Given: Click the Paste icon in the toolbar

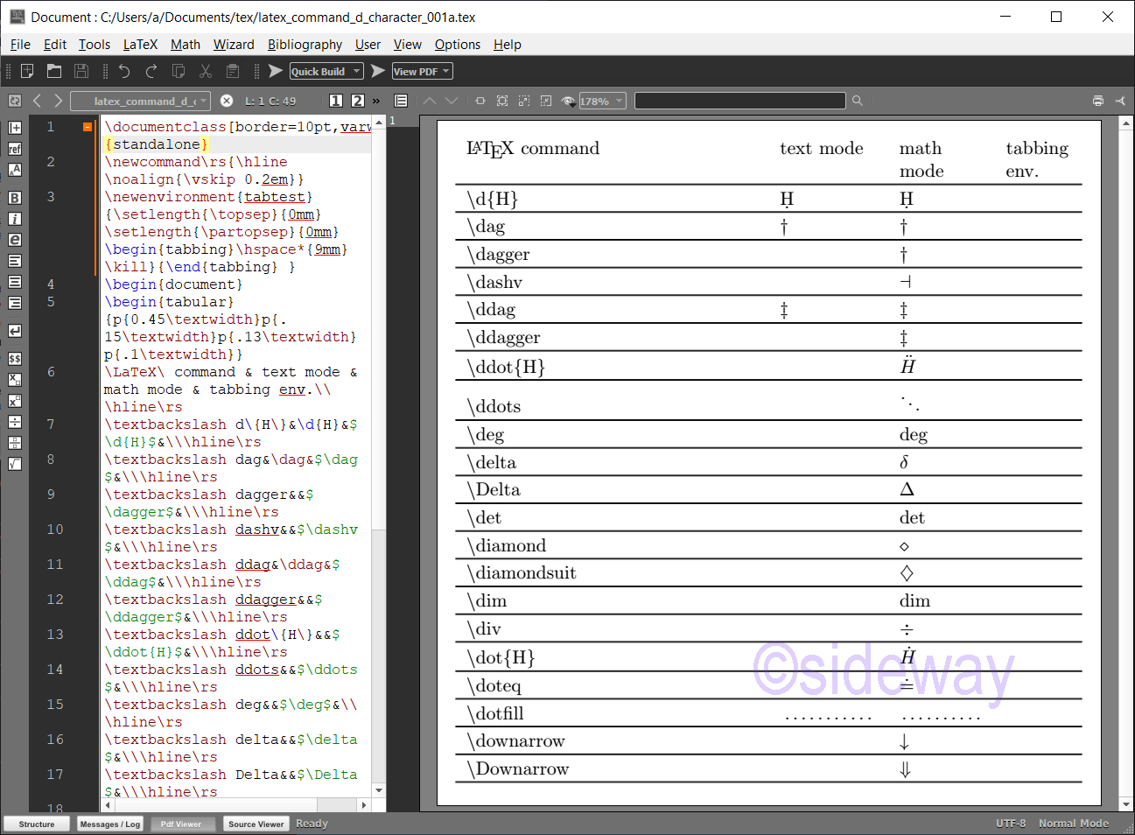Looking at the screenshot, I should click(232, 71).
